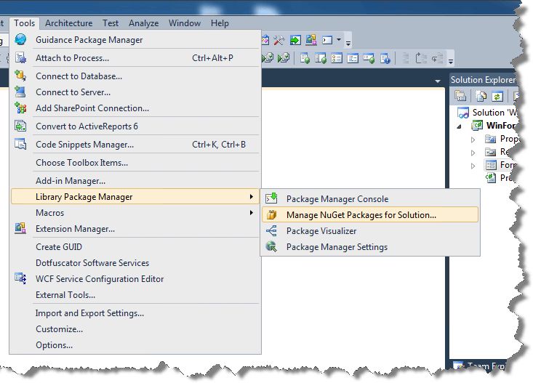Open the Architecture menu
The image size is (533, 383).
click(x=68, y=23)
